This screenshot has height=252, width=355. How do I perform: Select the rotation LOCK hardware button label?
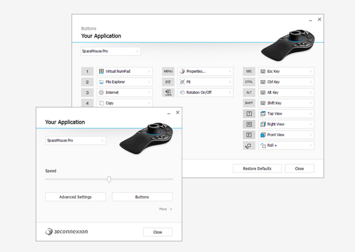[x=168, y=92]
